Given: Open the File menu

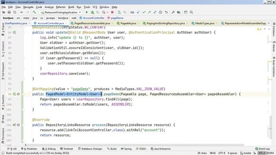Looking at the screenshot, I should 4,7.
